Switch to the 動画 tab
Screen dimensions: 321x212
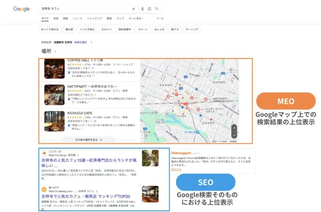pyautogui.click(x=109, y=18)
